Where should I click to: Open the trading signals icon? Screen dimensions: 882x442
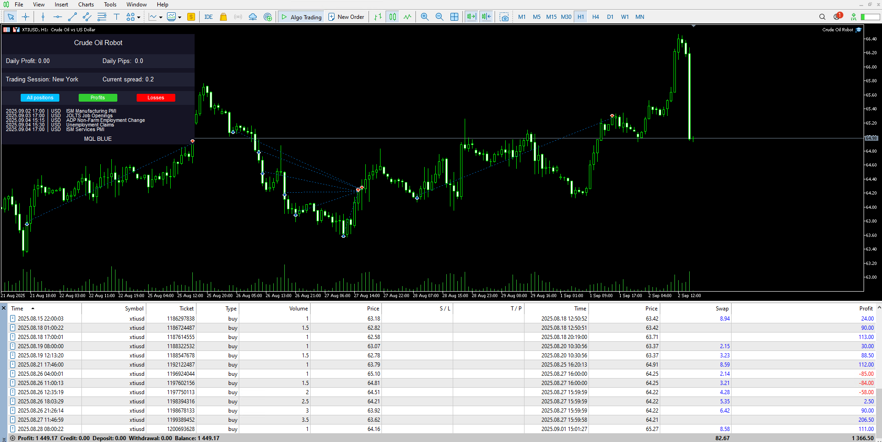238,17
